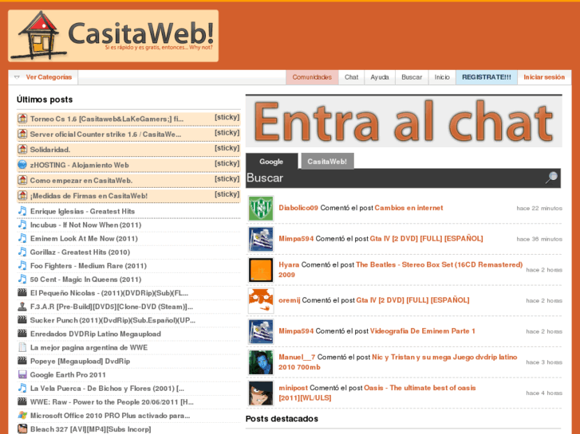
Task: Expand the Ver Categorías dropdown
Action: tap(43, 77)
